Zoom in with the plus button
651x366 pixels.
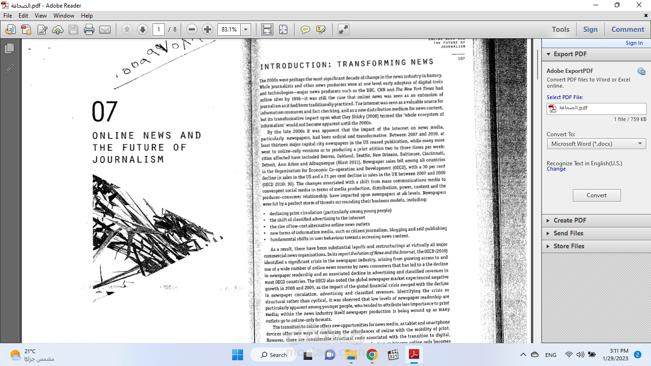[207, 30]
